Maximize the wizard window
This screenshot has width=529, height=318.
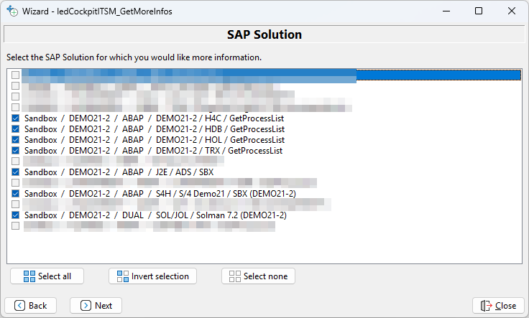pos(479,11)
